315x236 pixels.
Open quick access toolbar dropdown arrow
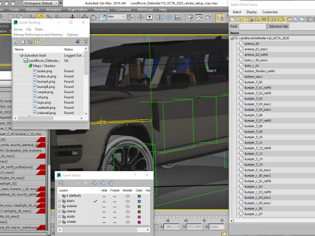coord(60,3)
